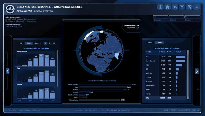Switch to yearly Y granularity
The width and height of the screenshot is (205, 116).
point(46,43)
